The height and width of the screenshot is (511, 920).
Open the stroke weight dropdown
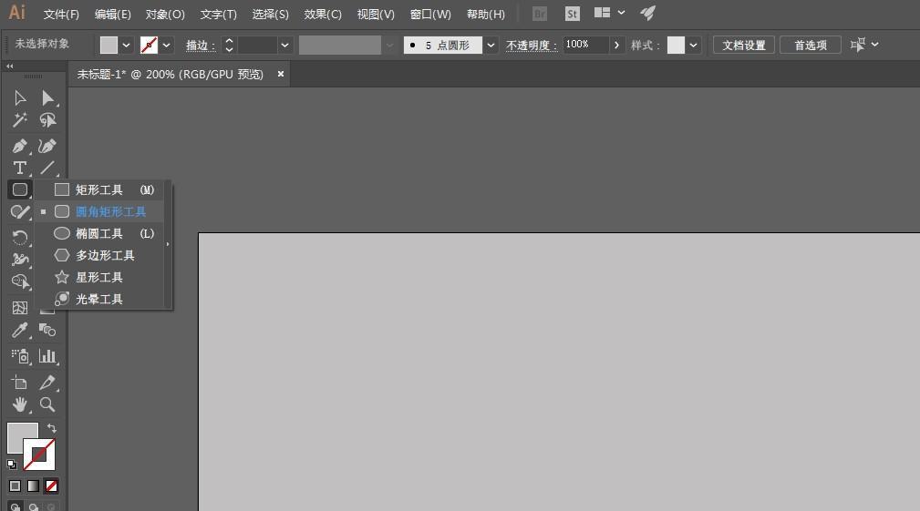(x=285, y=45)
